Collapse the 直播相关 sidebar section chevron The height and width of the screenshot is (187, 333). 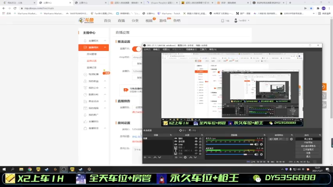point(105,47)
